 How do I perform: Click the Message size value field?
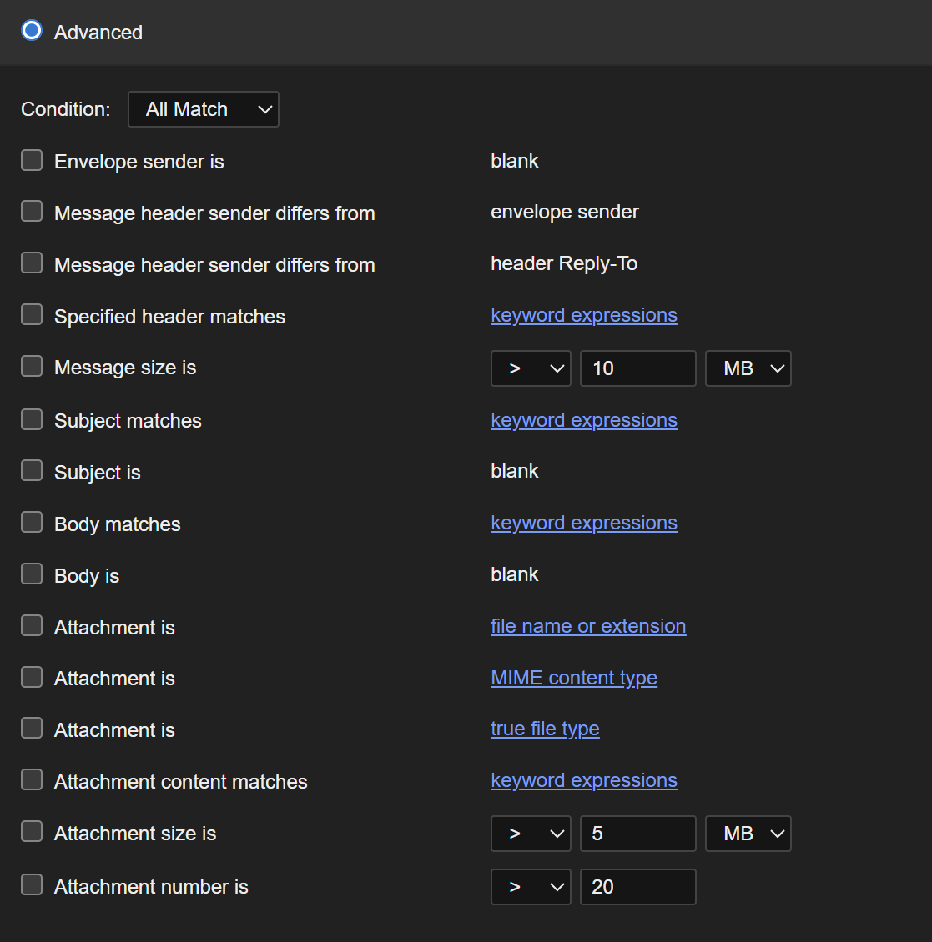coord(637,368)
